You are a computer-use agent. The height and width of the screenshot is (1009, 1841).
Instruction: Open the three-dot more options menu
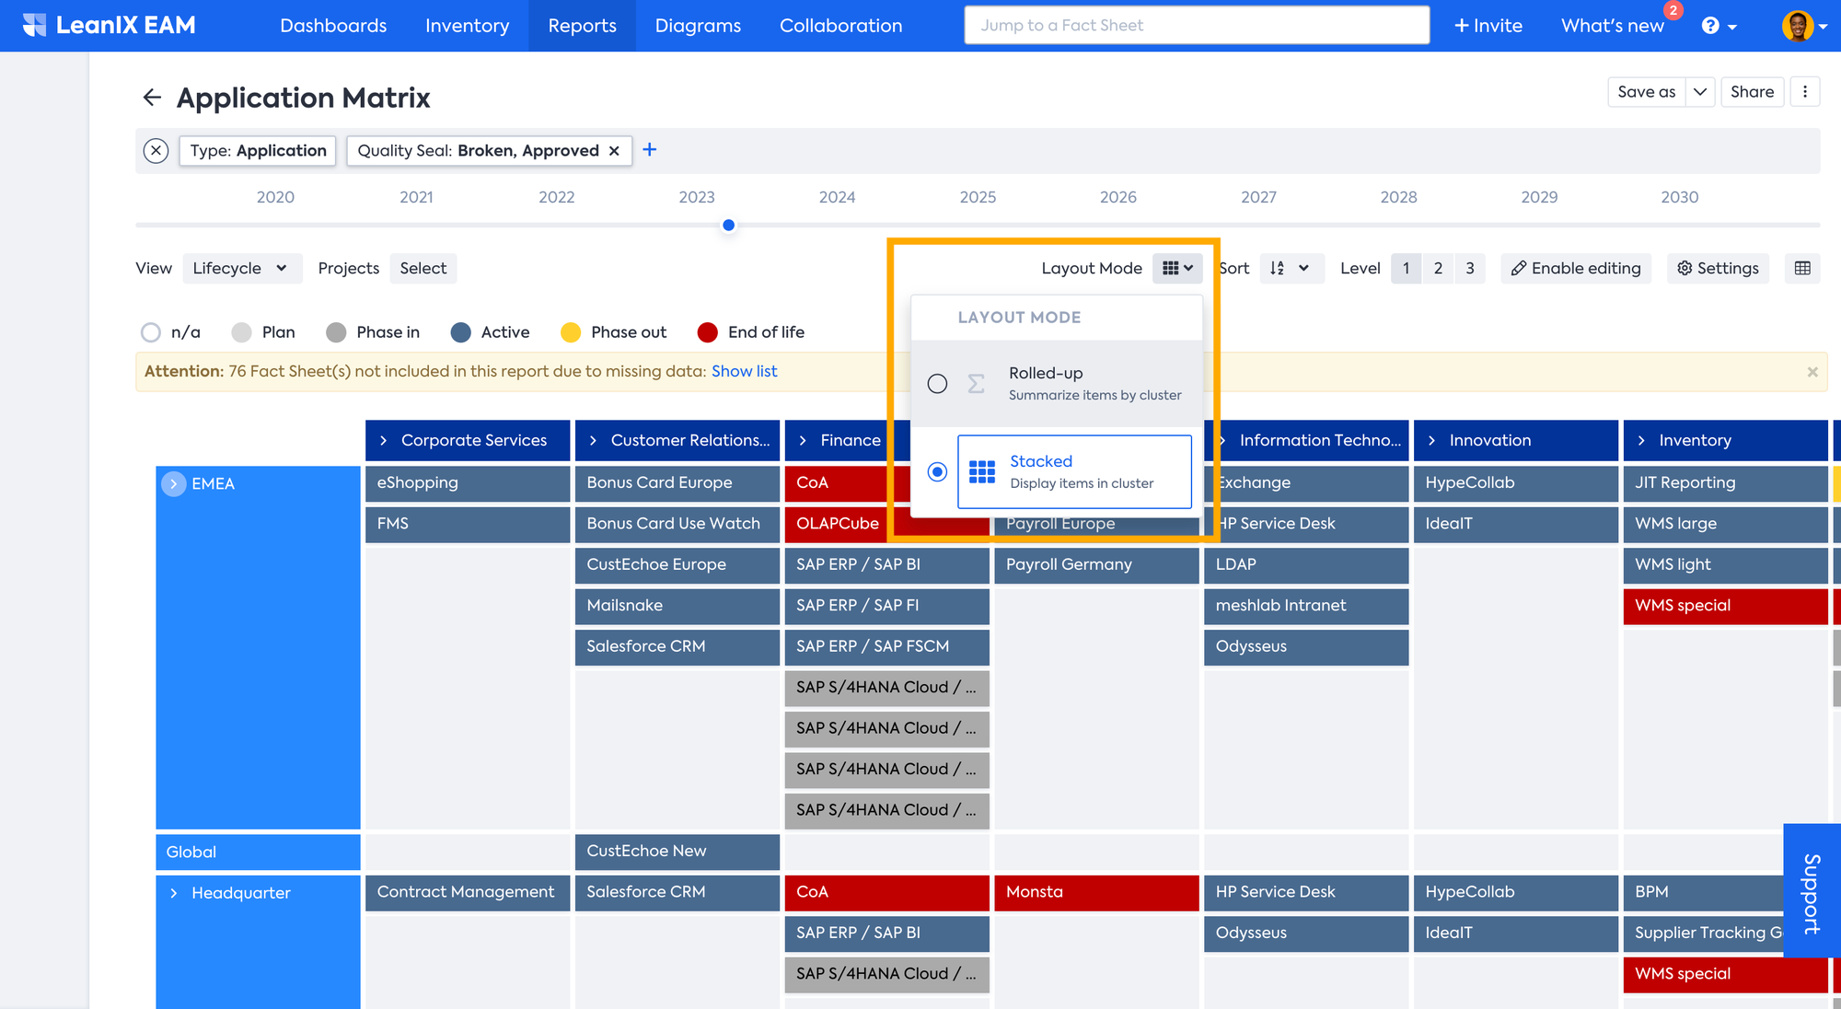pyautogui.click(x=1805, y=92)
